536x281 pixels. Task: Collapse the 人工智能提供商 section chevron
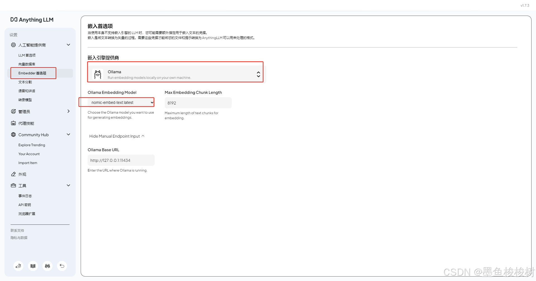point(68,45)
